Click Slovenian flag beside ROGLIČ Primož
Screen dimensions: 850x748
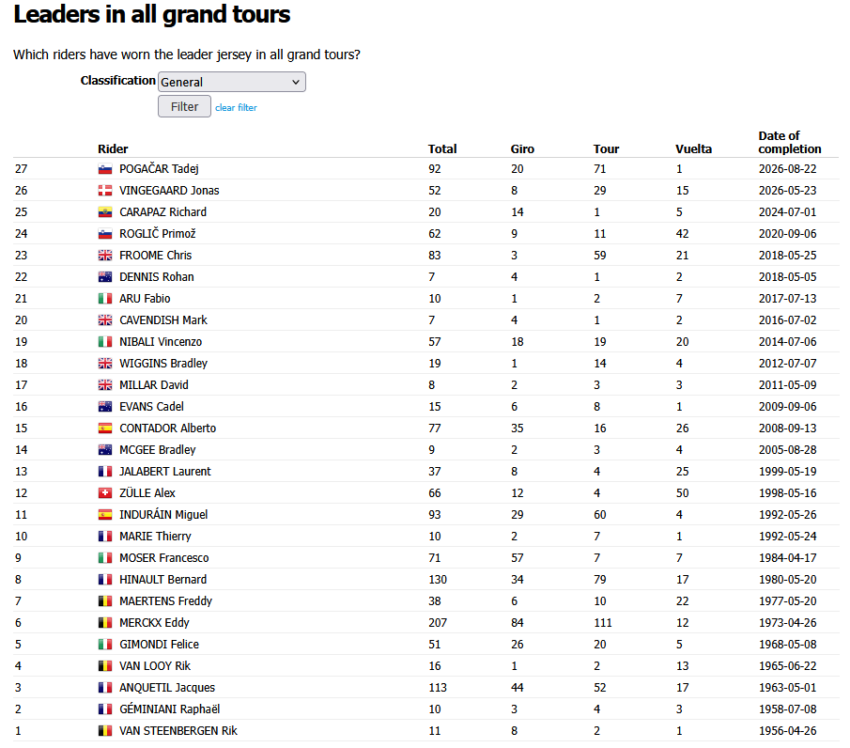pos(105,234)
